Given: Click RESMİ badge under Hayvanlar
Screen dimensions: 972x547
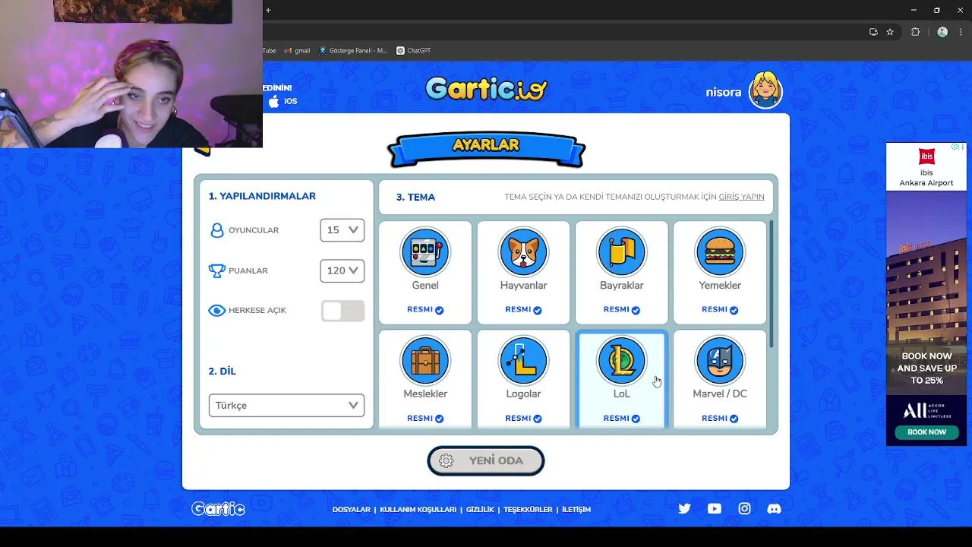Looking at the screenshot, I should pyautogui.click(x=523, y=310).
